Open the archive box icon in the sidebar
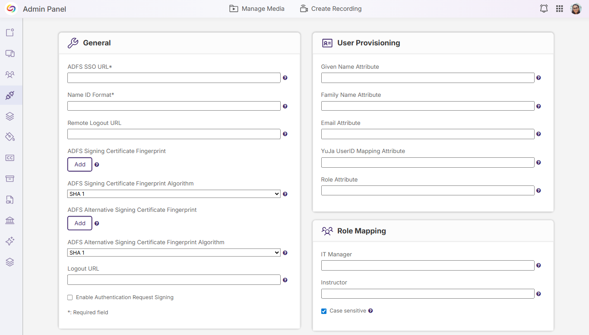The image size is (589, 335). [x=10, y=179]
